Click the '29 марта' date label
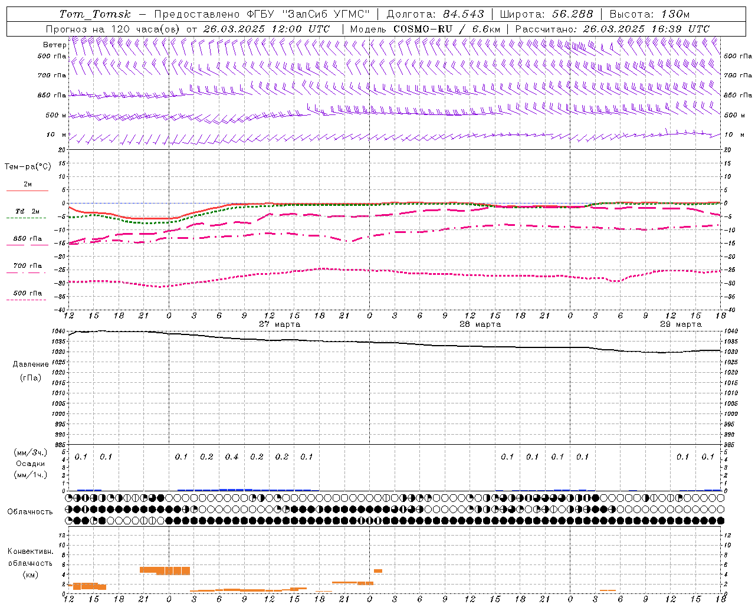 click(681, 324)
